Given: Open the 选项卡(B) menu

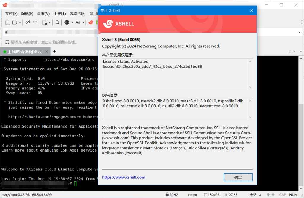Looking at the screenshot, I should pyautogui.click(x=77, y=14).
